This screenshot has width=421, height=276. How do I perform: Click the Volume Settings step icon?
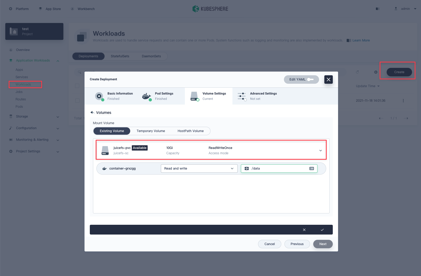click(x=194, y=96)
